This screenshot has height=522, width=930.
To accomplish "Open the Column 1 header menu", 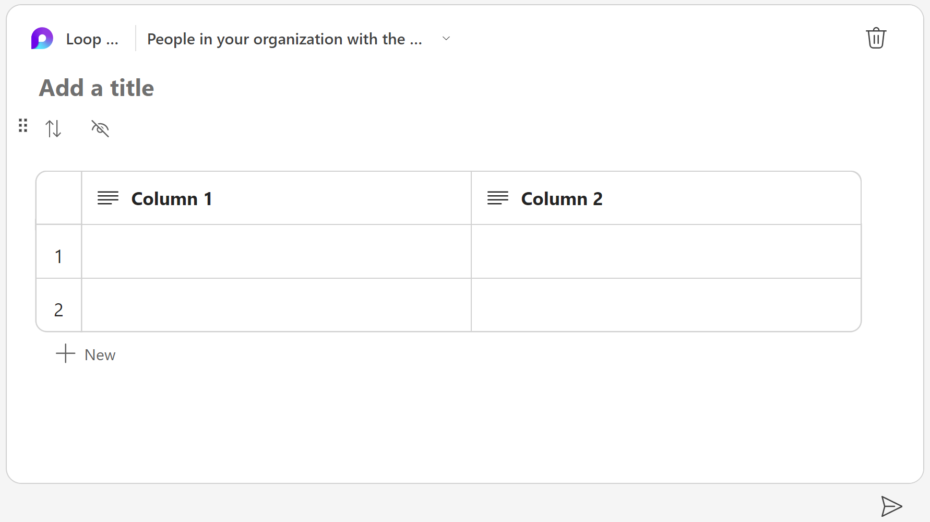I will point(172,199).
